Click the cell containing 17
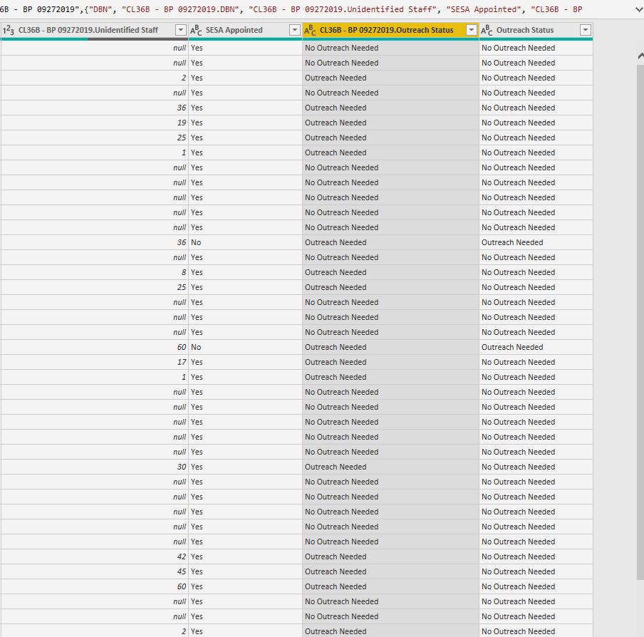Image resolution: width=644 pixels, height=637 pixels. (x=95, y=362)
